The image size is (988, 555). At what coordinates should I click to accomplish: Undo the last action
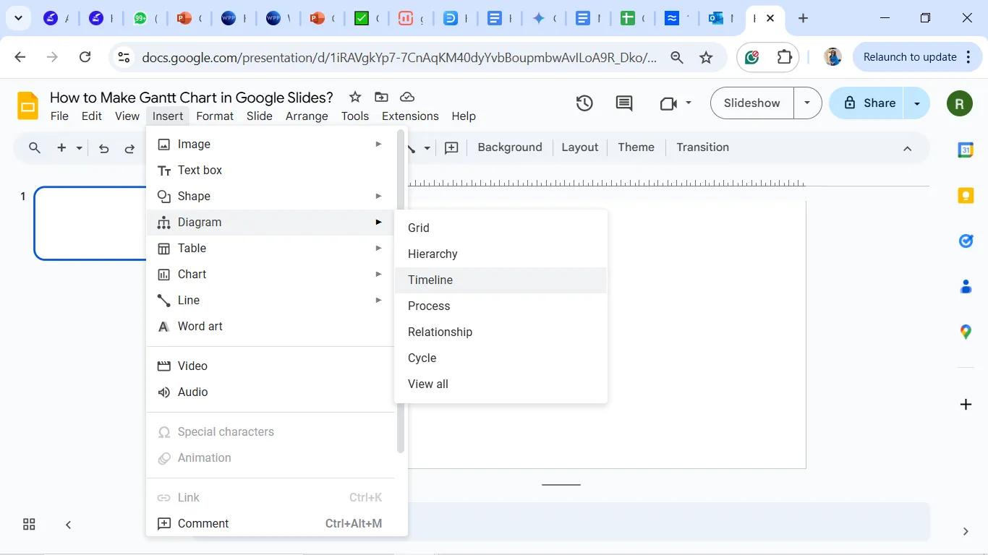pyautogui.click(x=104, y=148)
